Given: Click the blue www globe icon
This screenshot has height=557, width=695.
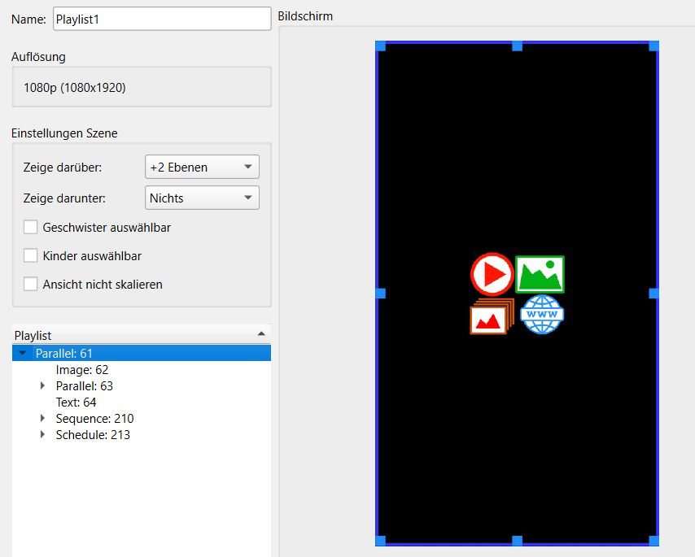Looking at the screenshot, I should [542, 315].
